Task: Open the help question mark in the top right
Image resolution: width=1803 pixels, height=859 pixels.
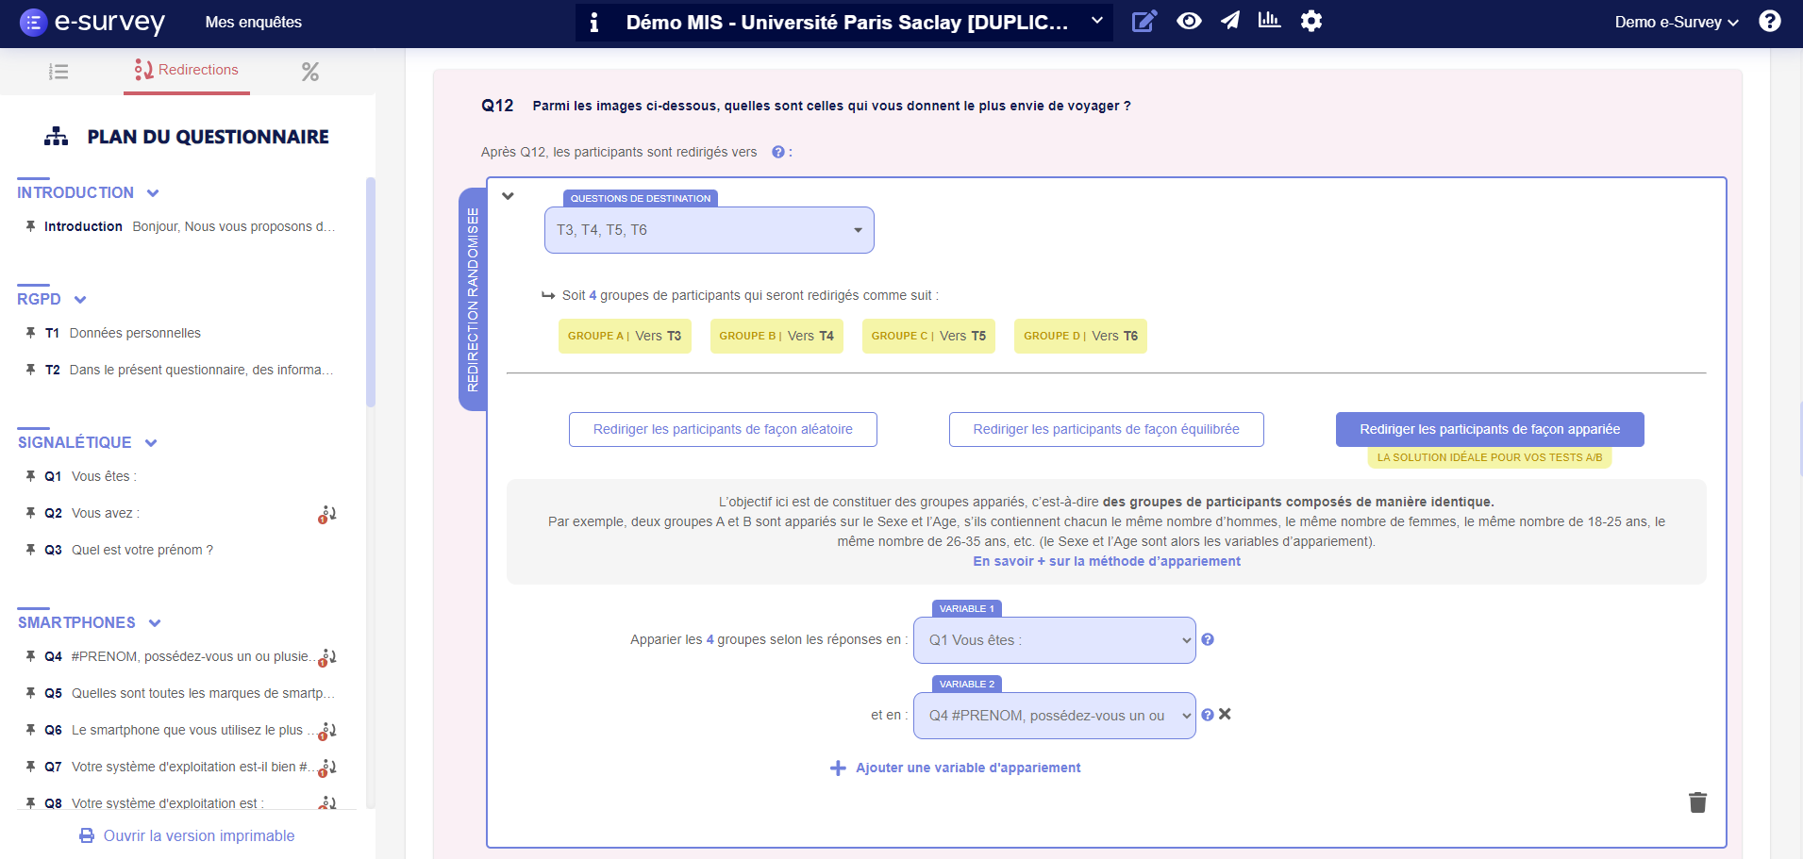Action: pyautogui.click(x=1771, y=21)
